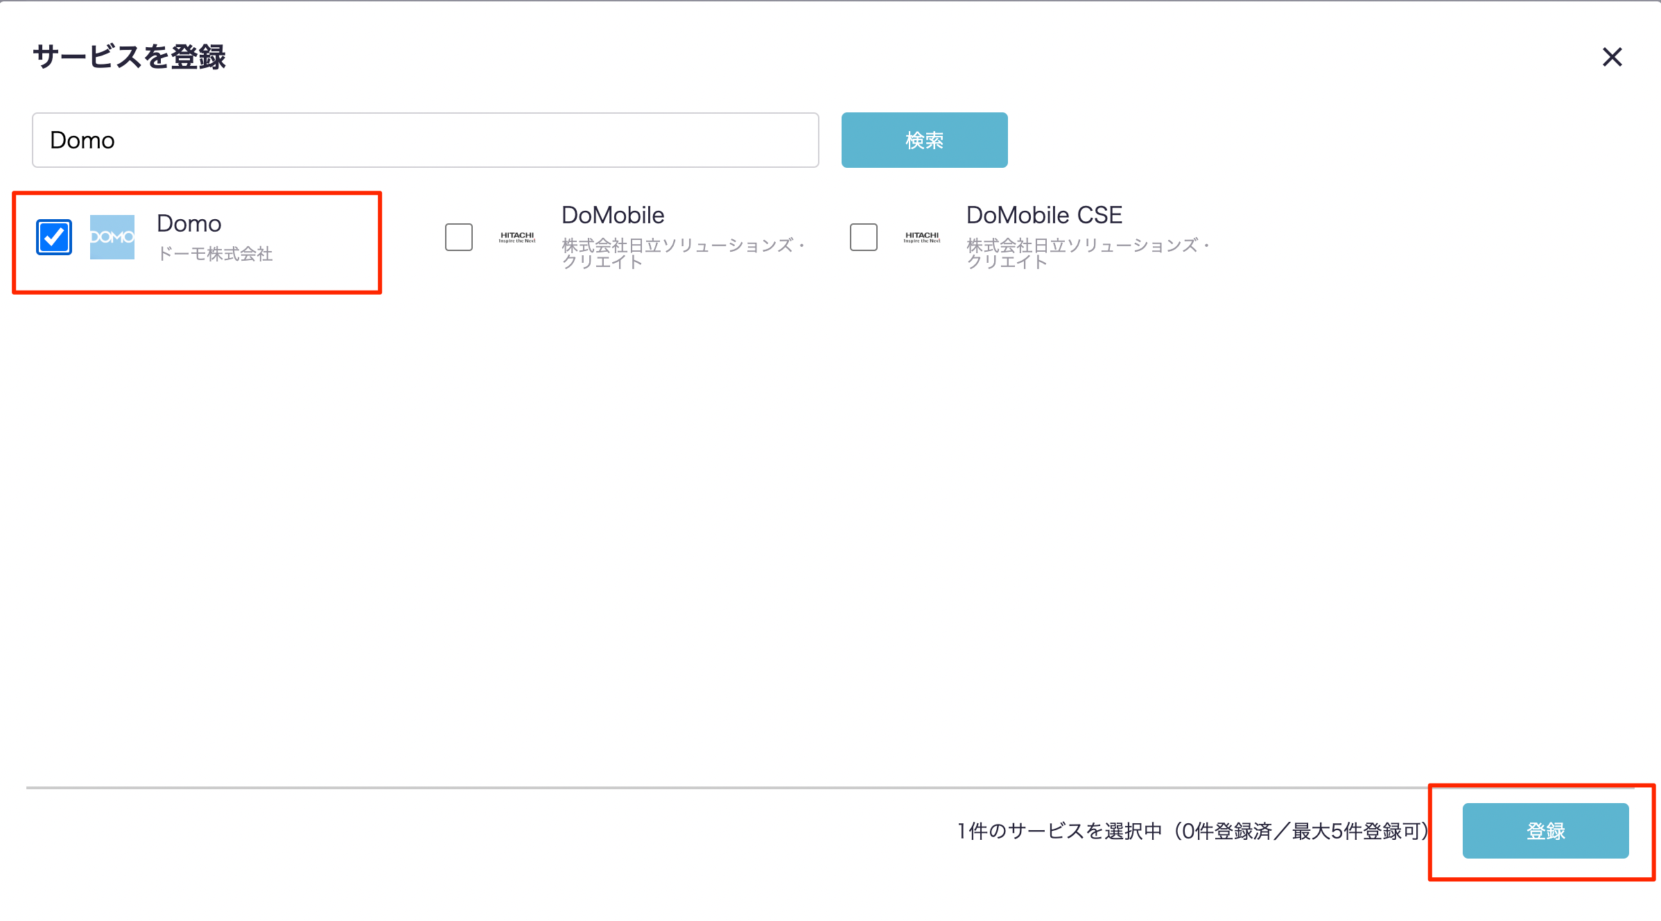Focus the search field containing Domo

[425, 140]
